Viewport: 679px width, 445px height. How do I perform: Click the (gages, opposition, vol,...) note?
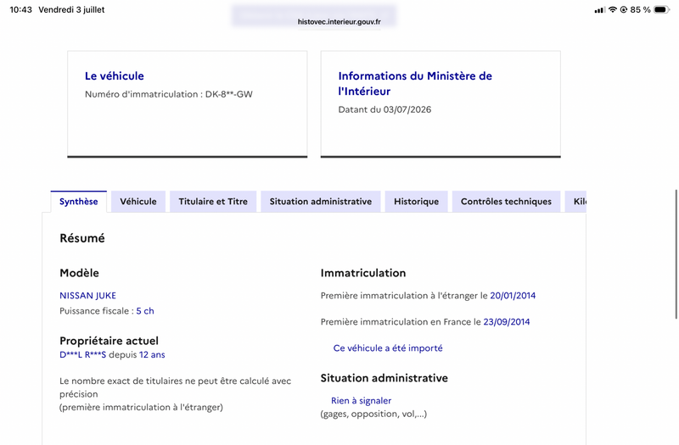373,414
